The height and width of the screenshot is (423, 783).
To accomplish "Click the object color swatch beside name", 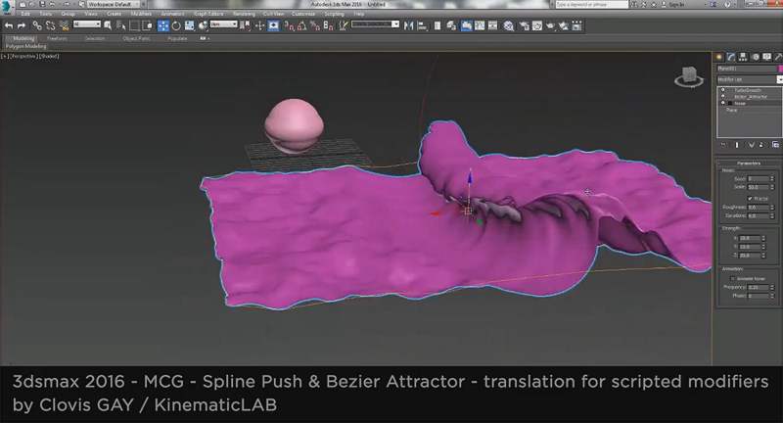I will click(x=780, y=69).
